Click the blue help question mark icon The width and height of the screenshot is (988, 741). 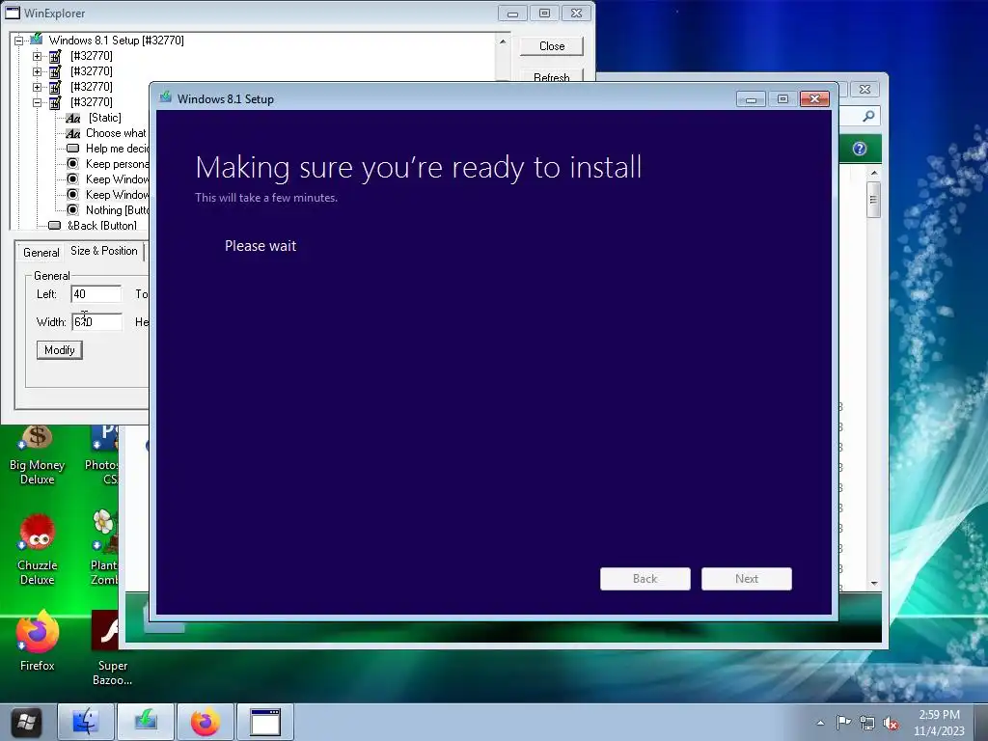pos(860,149)
